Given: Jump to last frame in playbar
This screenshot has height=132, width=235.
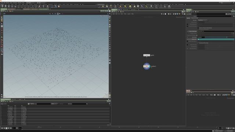Looking at the screenshot, I should click(x=11, y=128).
